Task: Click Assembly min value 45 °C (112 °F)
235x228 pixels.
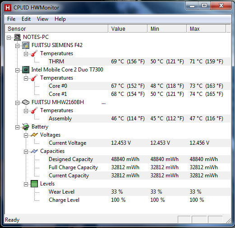Action: (x=167, y=119)
